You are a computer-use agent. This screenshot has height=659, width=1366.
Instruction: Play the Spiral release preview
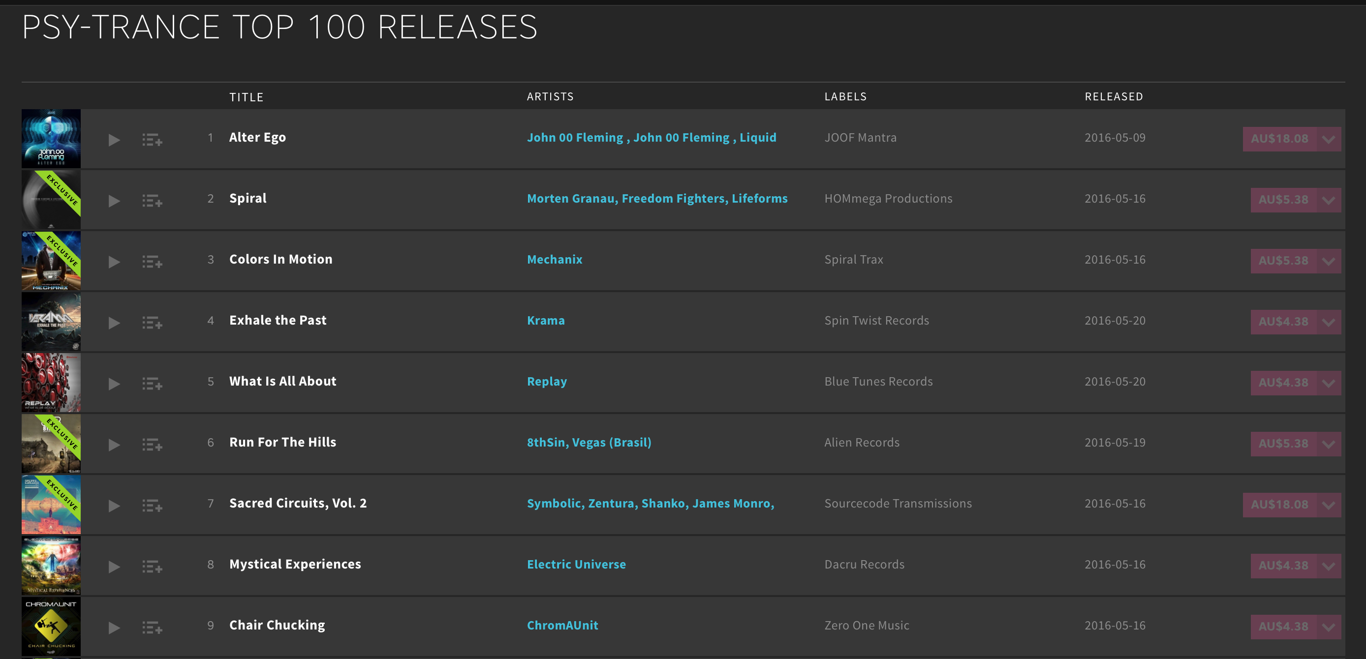[114, 201]
